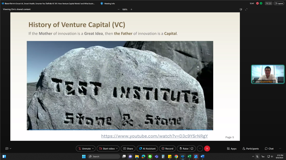Click the green network status indicator

click(261, 3)
